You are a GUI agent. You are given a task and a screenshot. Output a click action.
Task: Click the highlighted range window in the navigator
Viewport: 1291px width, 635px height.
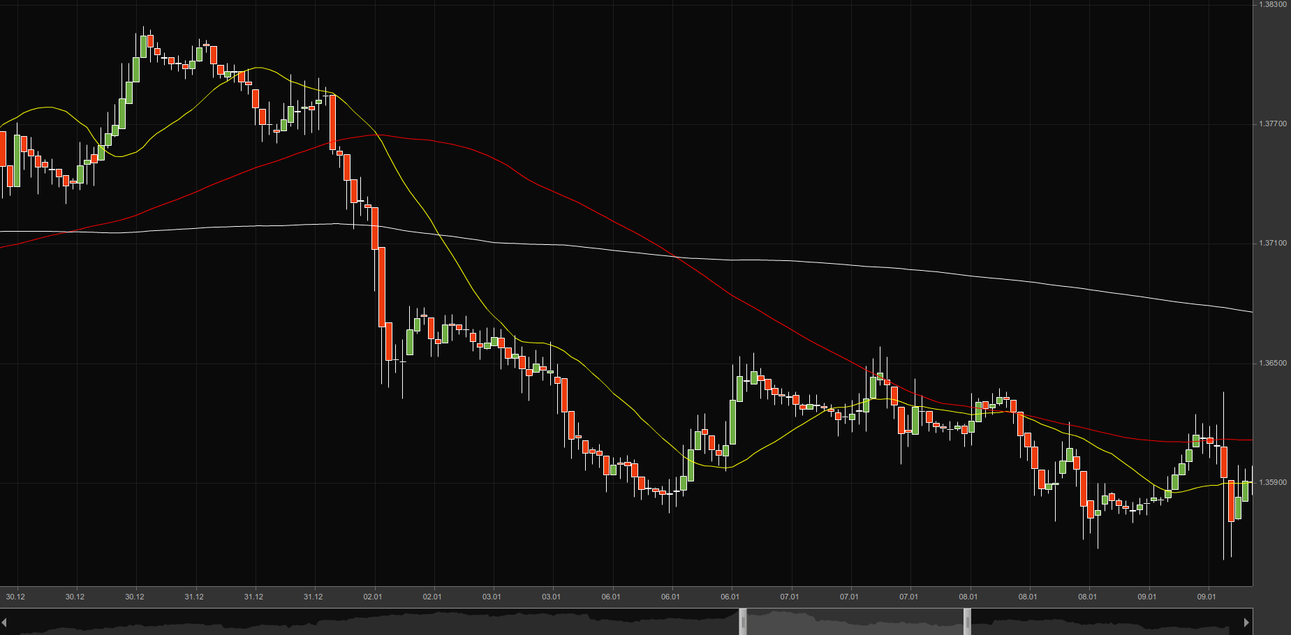[855, 622]
